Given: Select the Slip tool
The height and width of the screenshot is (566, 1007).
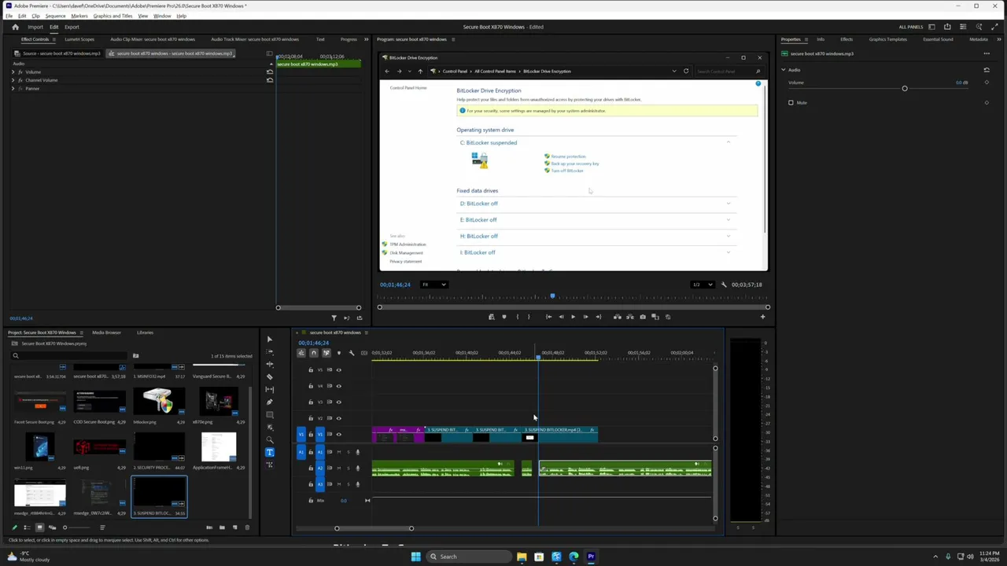Looking at the screenshot, I should pos(270,389).
